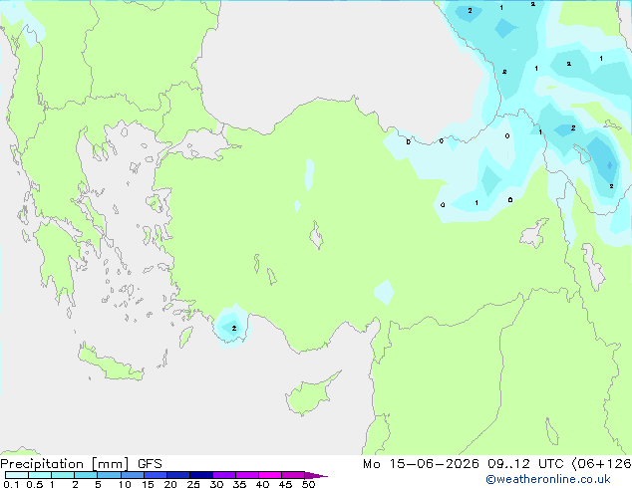Click the 0.5–1 mm legend color box
632x488 pixels.
40,475
